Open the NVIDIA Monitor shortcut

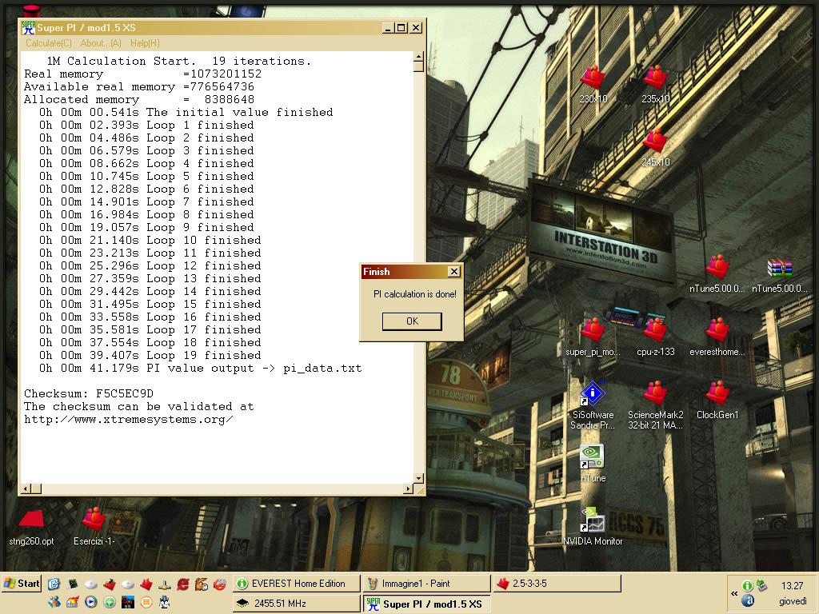[x=593, y=526]
